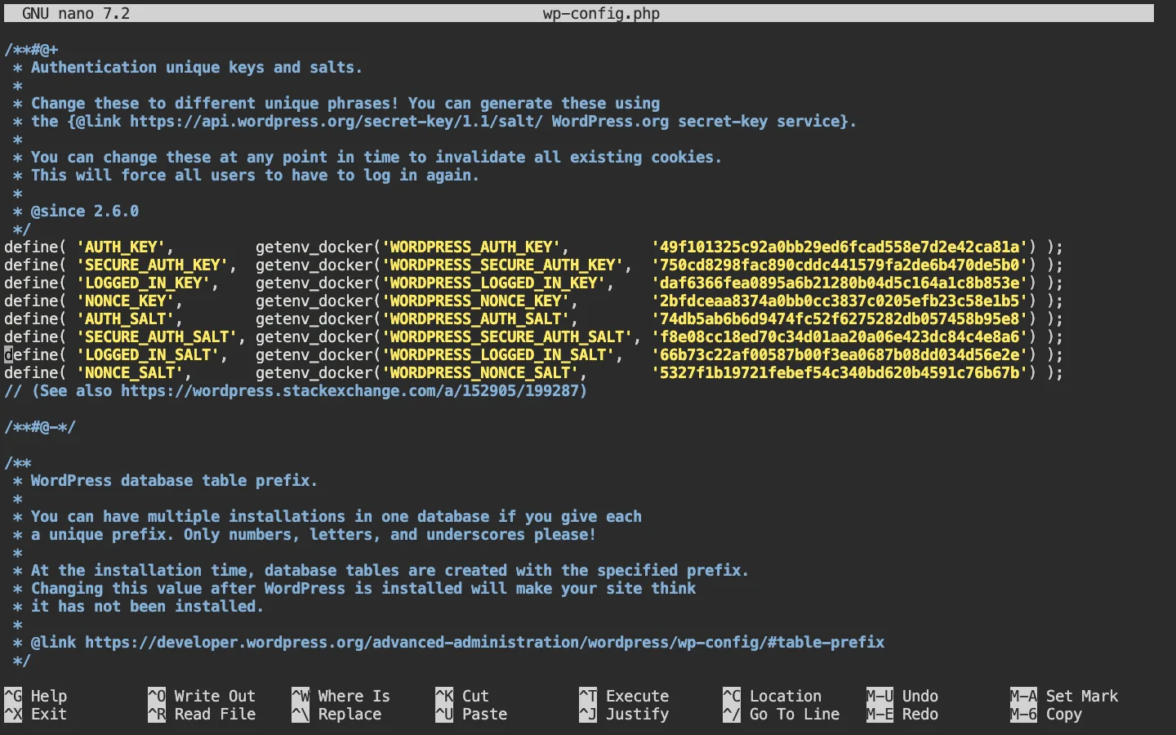
Task: Click the ^T Execute shortcut
Action: coord(624,696)
